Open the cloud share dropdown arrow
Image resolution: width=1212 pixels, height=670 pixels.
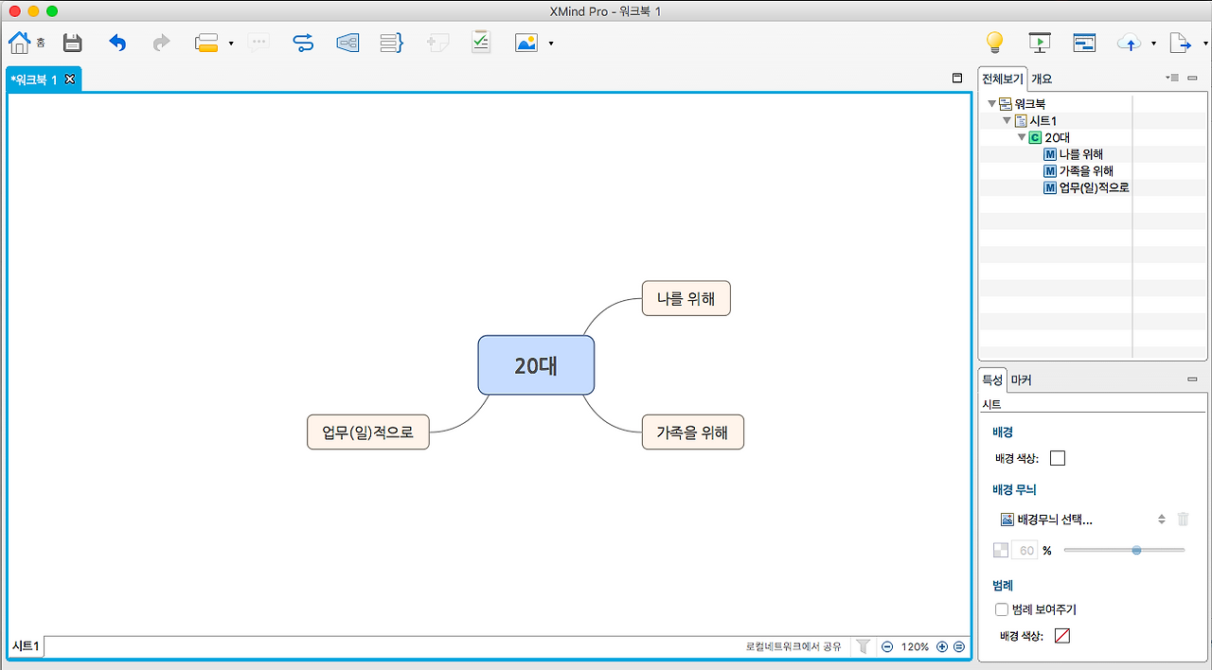coord(1153,44)
